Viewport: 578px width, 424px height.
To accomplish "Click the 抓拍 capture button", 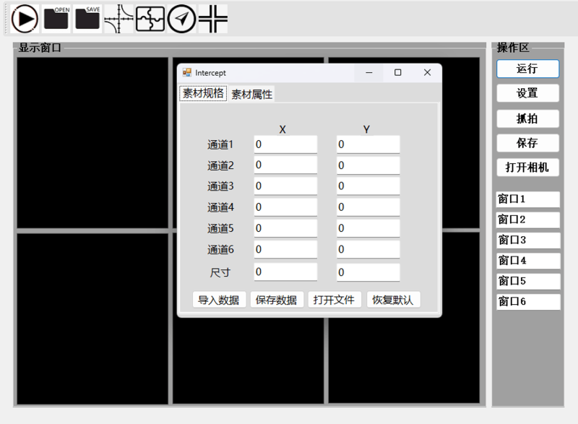I will (x=527, y=118).
